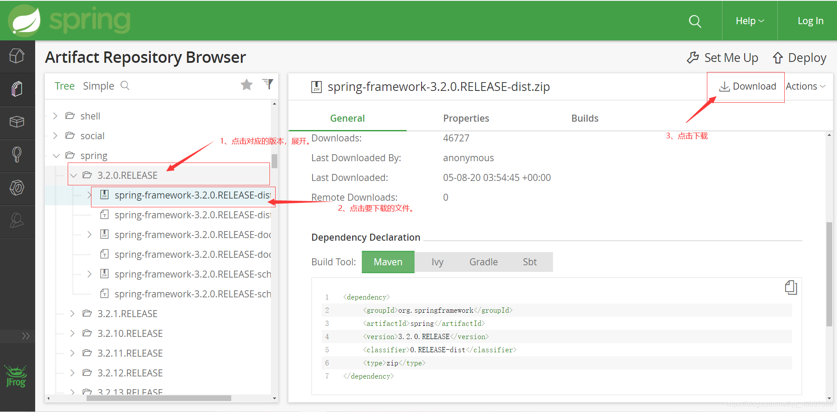837x412 pixels.
Task: Expand the 3.2.10.RELEASE folder
Action: pos(72,333)
